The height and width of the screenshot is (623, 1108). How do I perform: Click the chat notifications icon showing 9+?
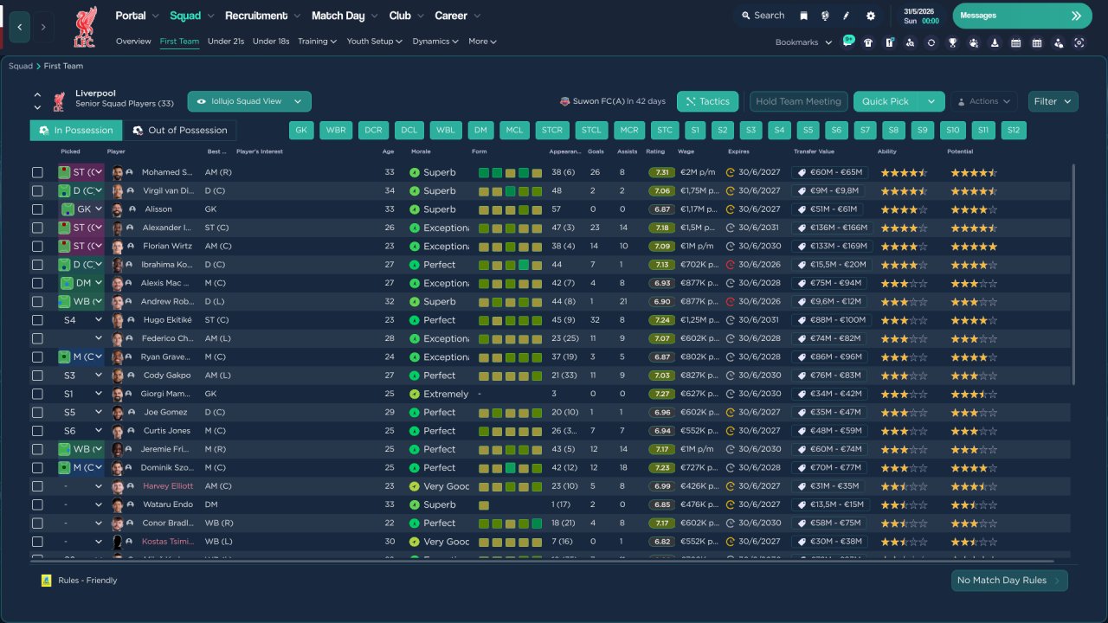tap(847, 42)
